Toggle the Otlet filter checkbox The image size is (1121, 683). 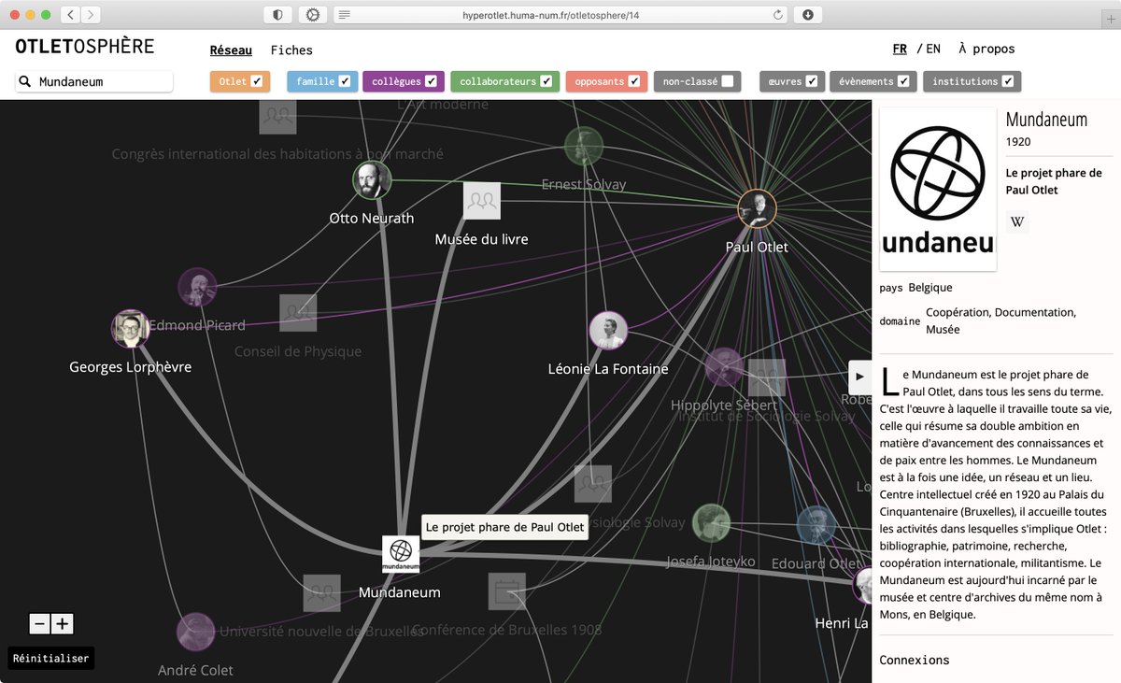(257, 81)
